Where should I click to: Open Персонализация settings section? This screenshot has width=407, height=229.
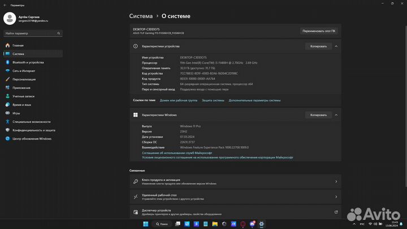tap(24, 79)
